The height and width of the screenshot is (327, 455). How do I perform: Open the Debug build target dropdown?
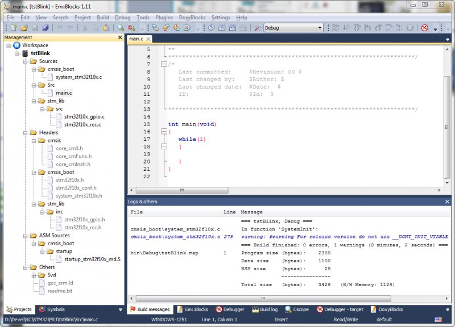293,28
